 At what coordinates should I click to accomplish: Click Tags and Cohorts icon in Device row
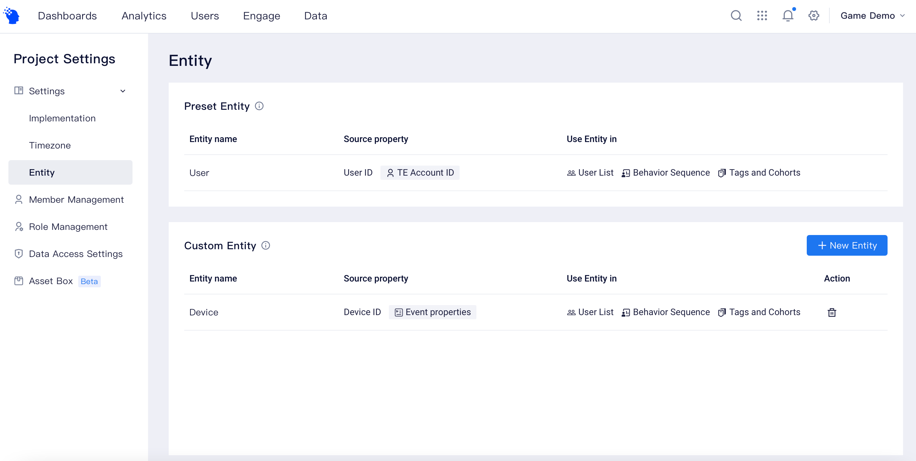tap(722, 312)
